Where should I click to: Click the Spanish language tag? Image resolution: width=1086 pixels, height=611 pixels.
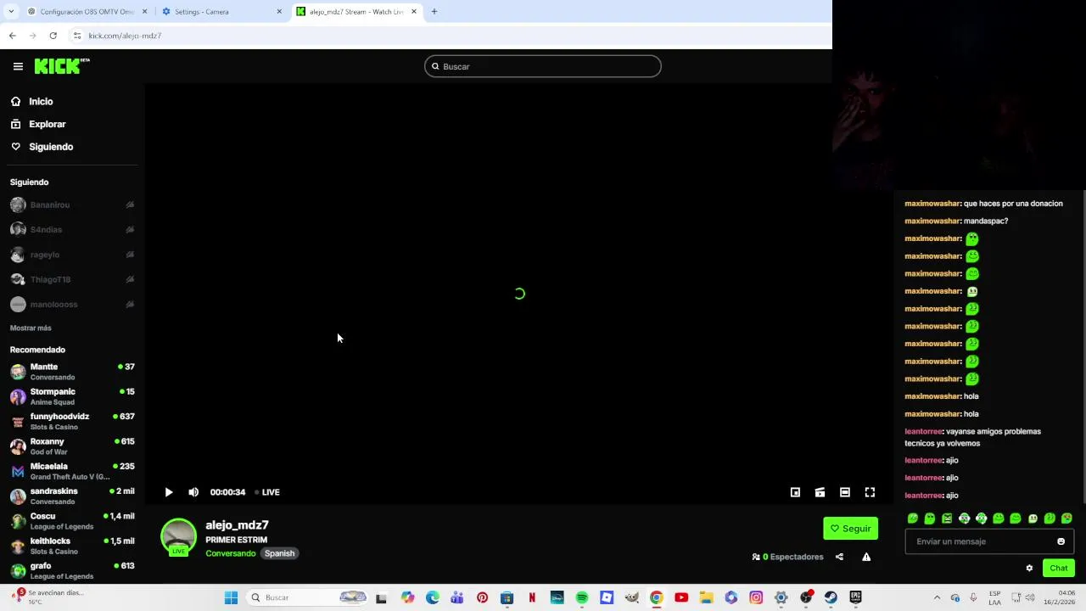[x=279, y=553]
